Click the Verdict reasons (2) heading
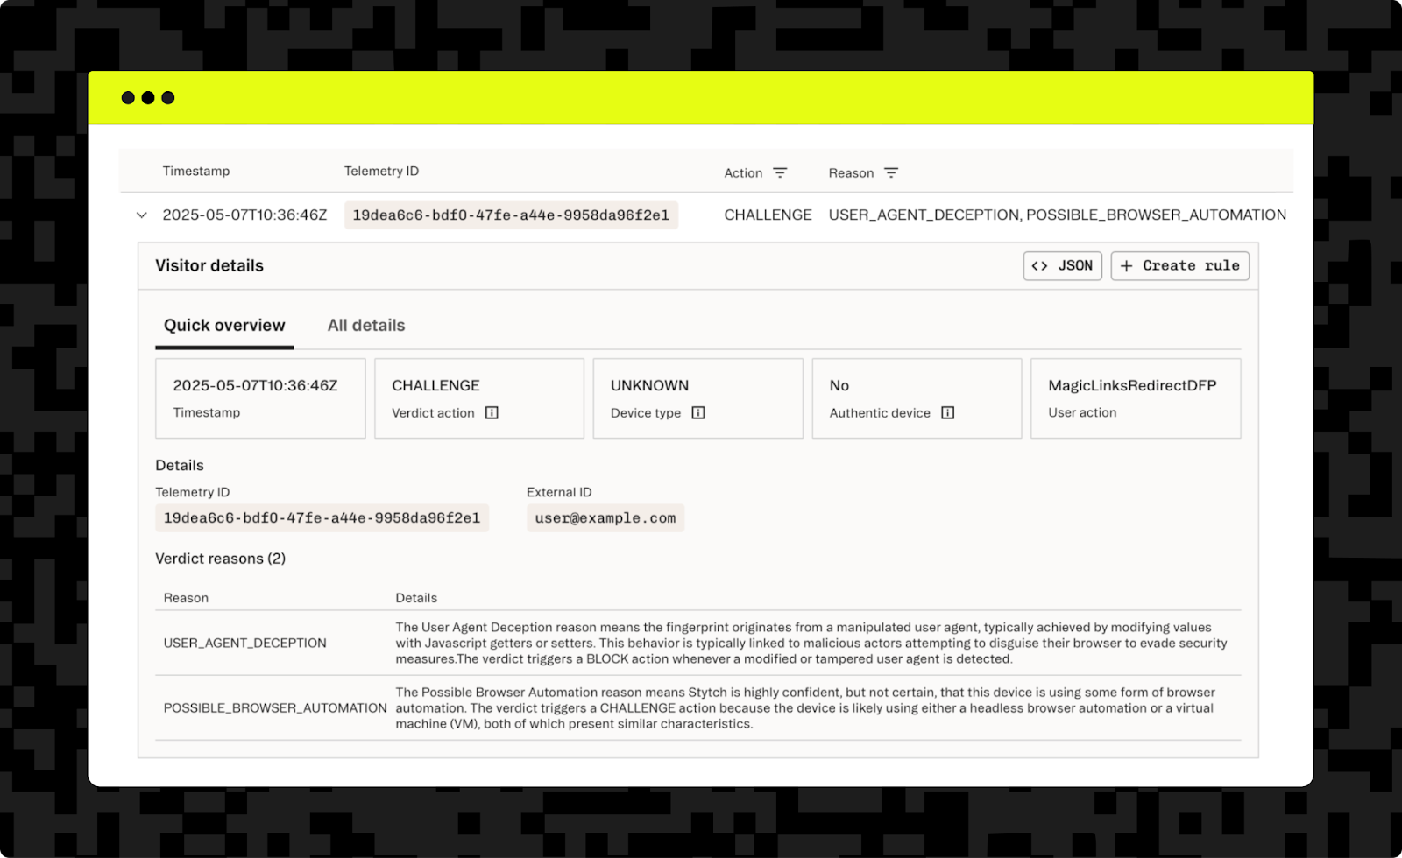The image size is (1402, 858). click(220, 559)
